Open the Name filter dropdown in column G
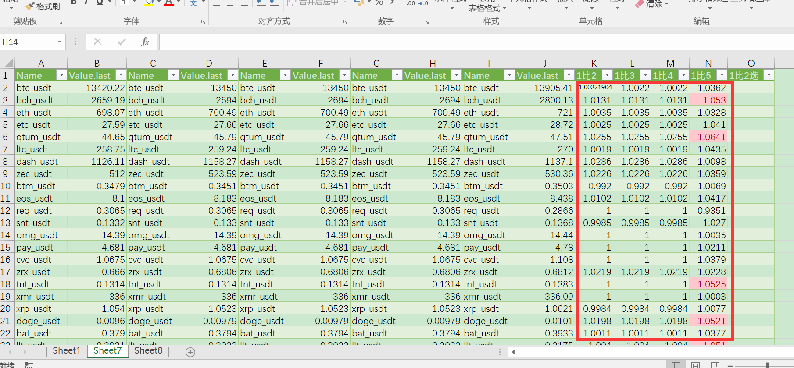The height and width of the screenshot is (368, 794). coord(397,75)
